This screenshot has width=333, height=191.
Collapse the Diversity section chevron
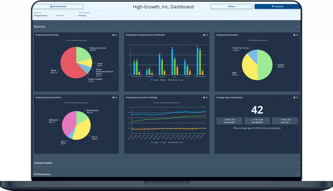coord(298,27)
